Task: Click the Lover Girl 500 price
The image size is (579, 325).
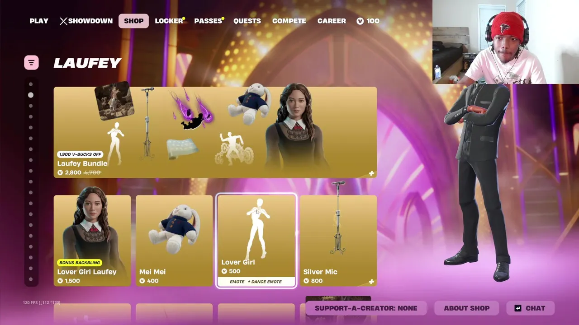Action: tap(231, 271)
